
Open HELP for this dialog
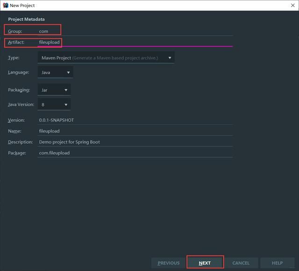tap(277, 263)
